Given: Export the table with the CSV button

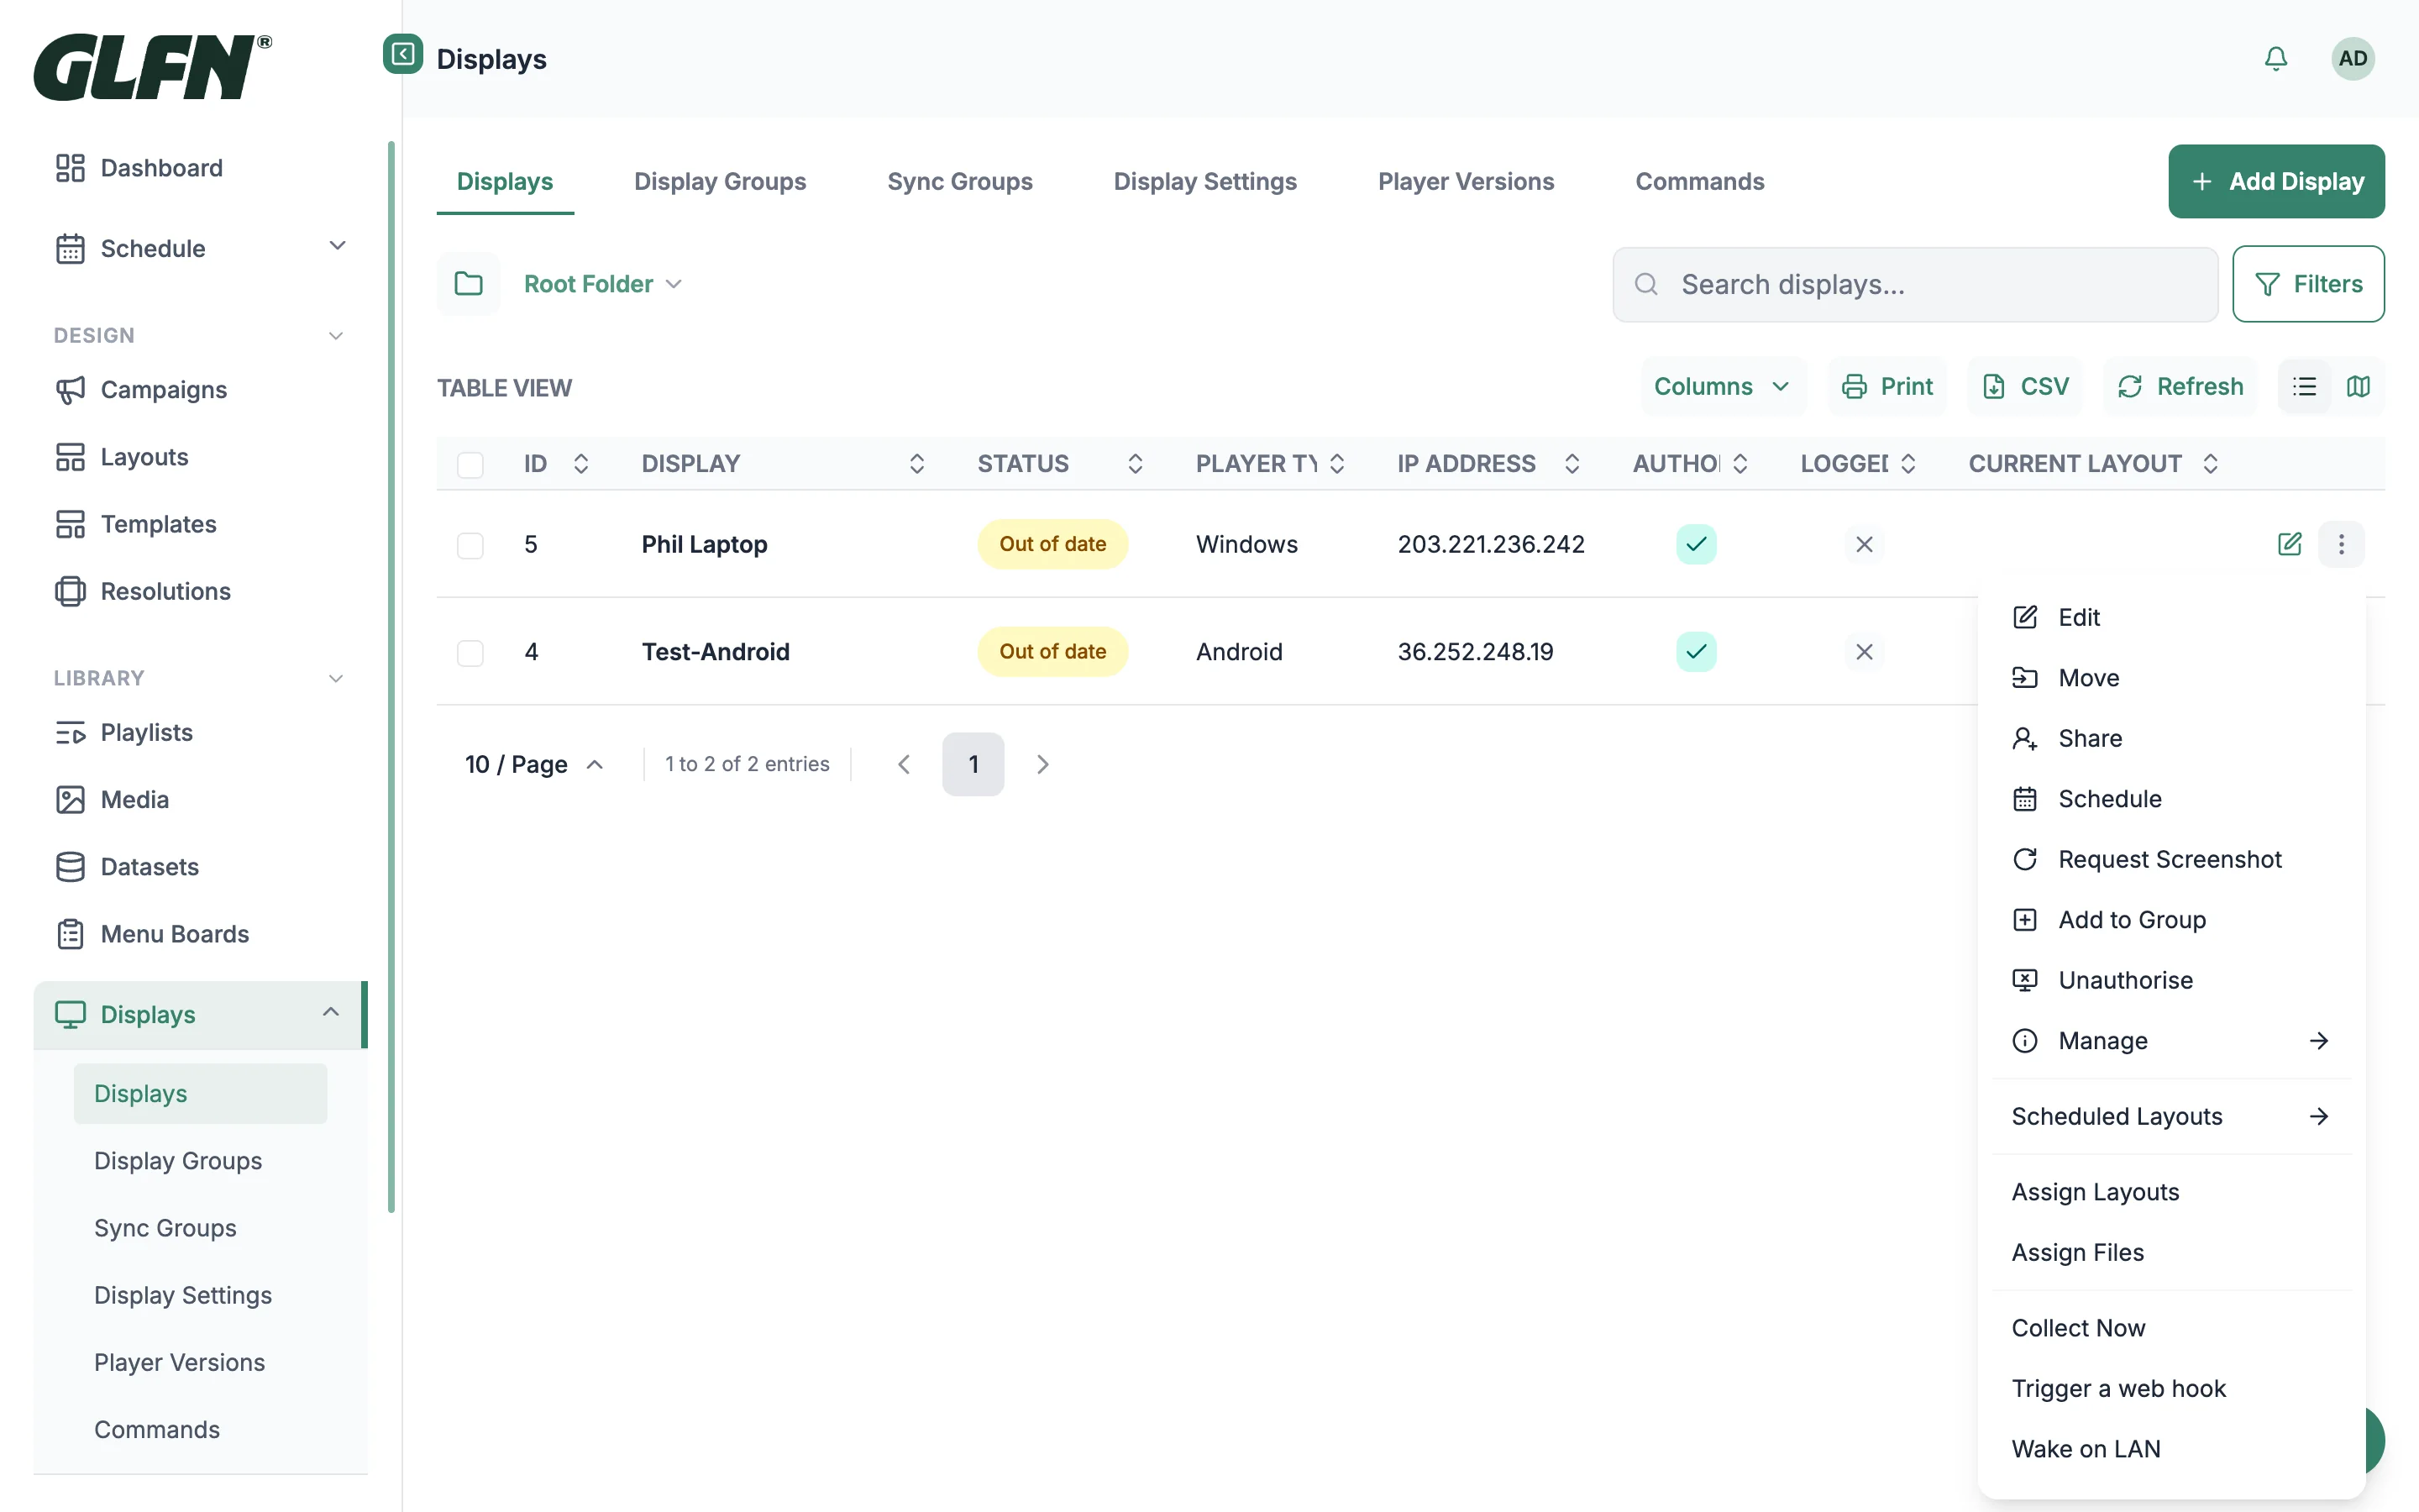Looking at the screenshot, I should click(x=2025, y=386).
